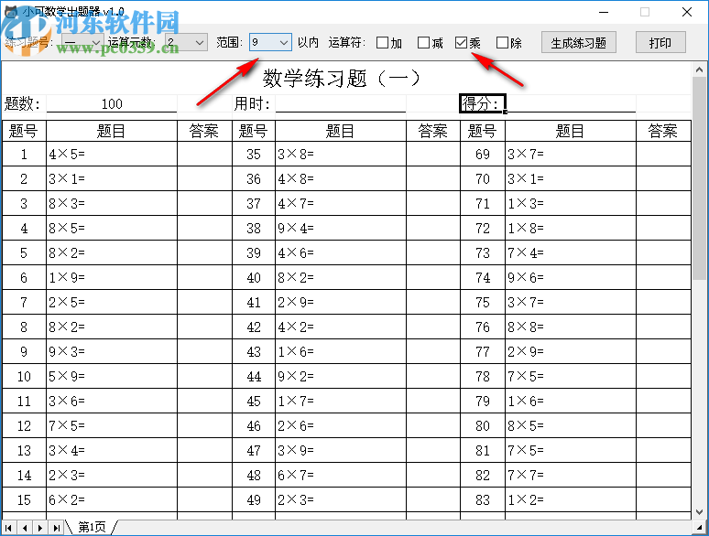Select question cell 5×9= in row 10
709x536 pixels.
click(x=112, y=376)
